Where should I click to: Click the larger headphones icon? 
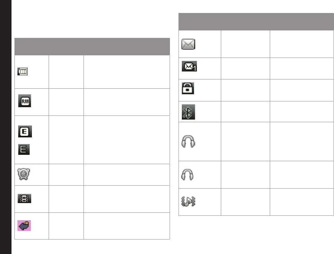pos(188,141)
